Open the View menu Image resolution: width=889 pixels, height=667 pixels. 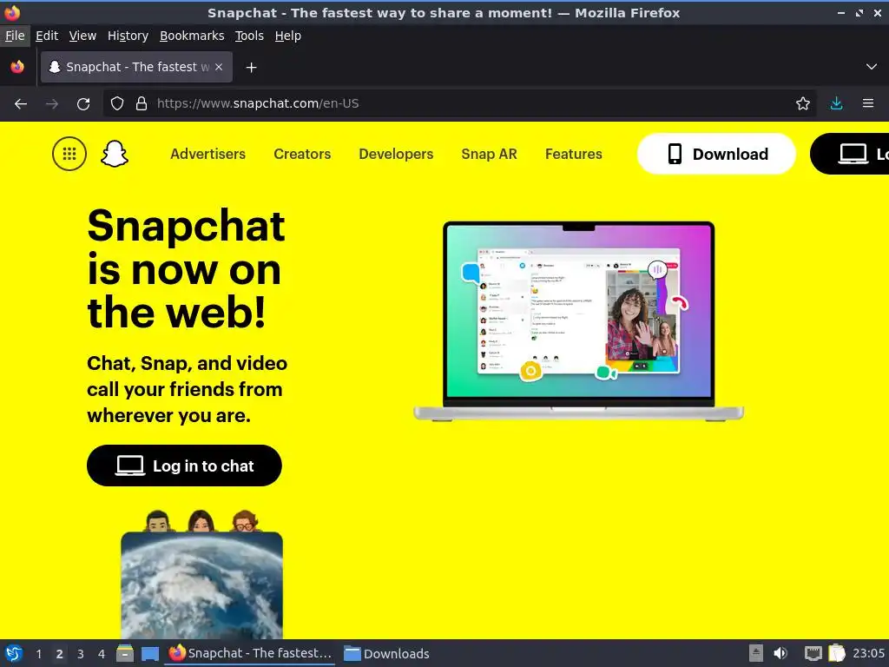coord(82,36)
